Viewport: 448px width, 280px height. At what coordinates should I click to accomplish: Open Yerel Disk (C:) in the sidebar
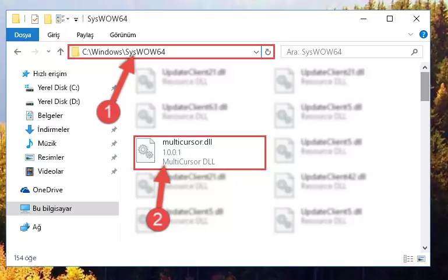point(58,88)
